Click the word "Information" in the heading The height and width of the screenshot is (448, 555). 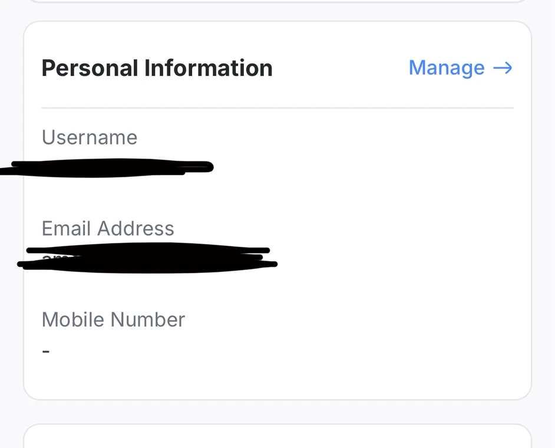208,68
